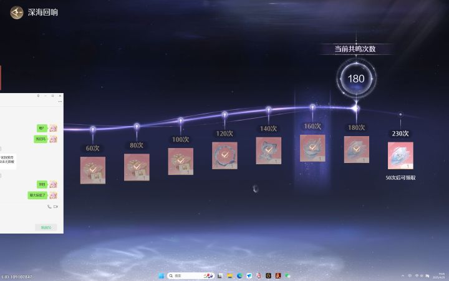Open chat window more options (three dots)

click(x=60, y=102)
